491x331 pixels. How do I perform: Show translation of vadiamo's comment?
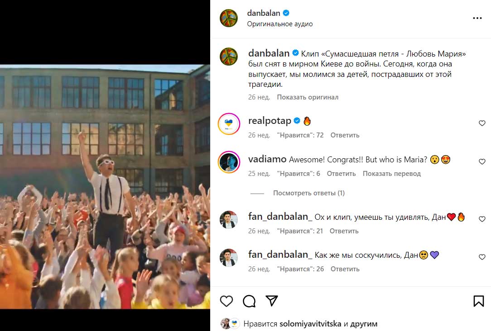[x=391, y=174]
